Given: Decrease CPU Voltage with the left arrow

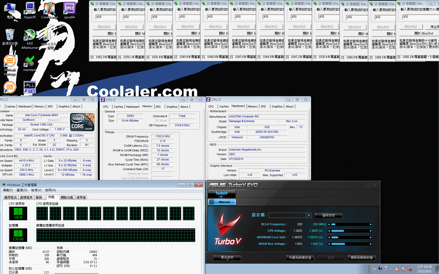Looking at the screenshot, I should coord(329,231).
